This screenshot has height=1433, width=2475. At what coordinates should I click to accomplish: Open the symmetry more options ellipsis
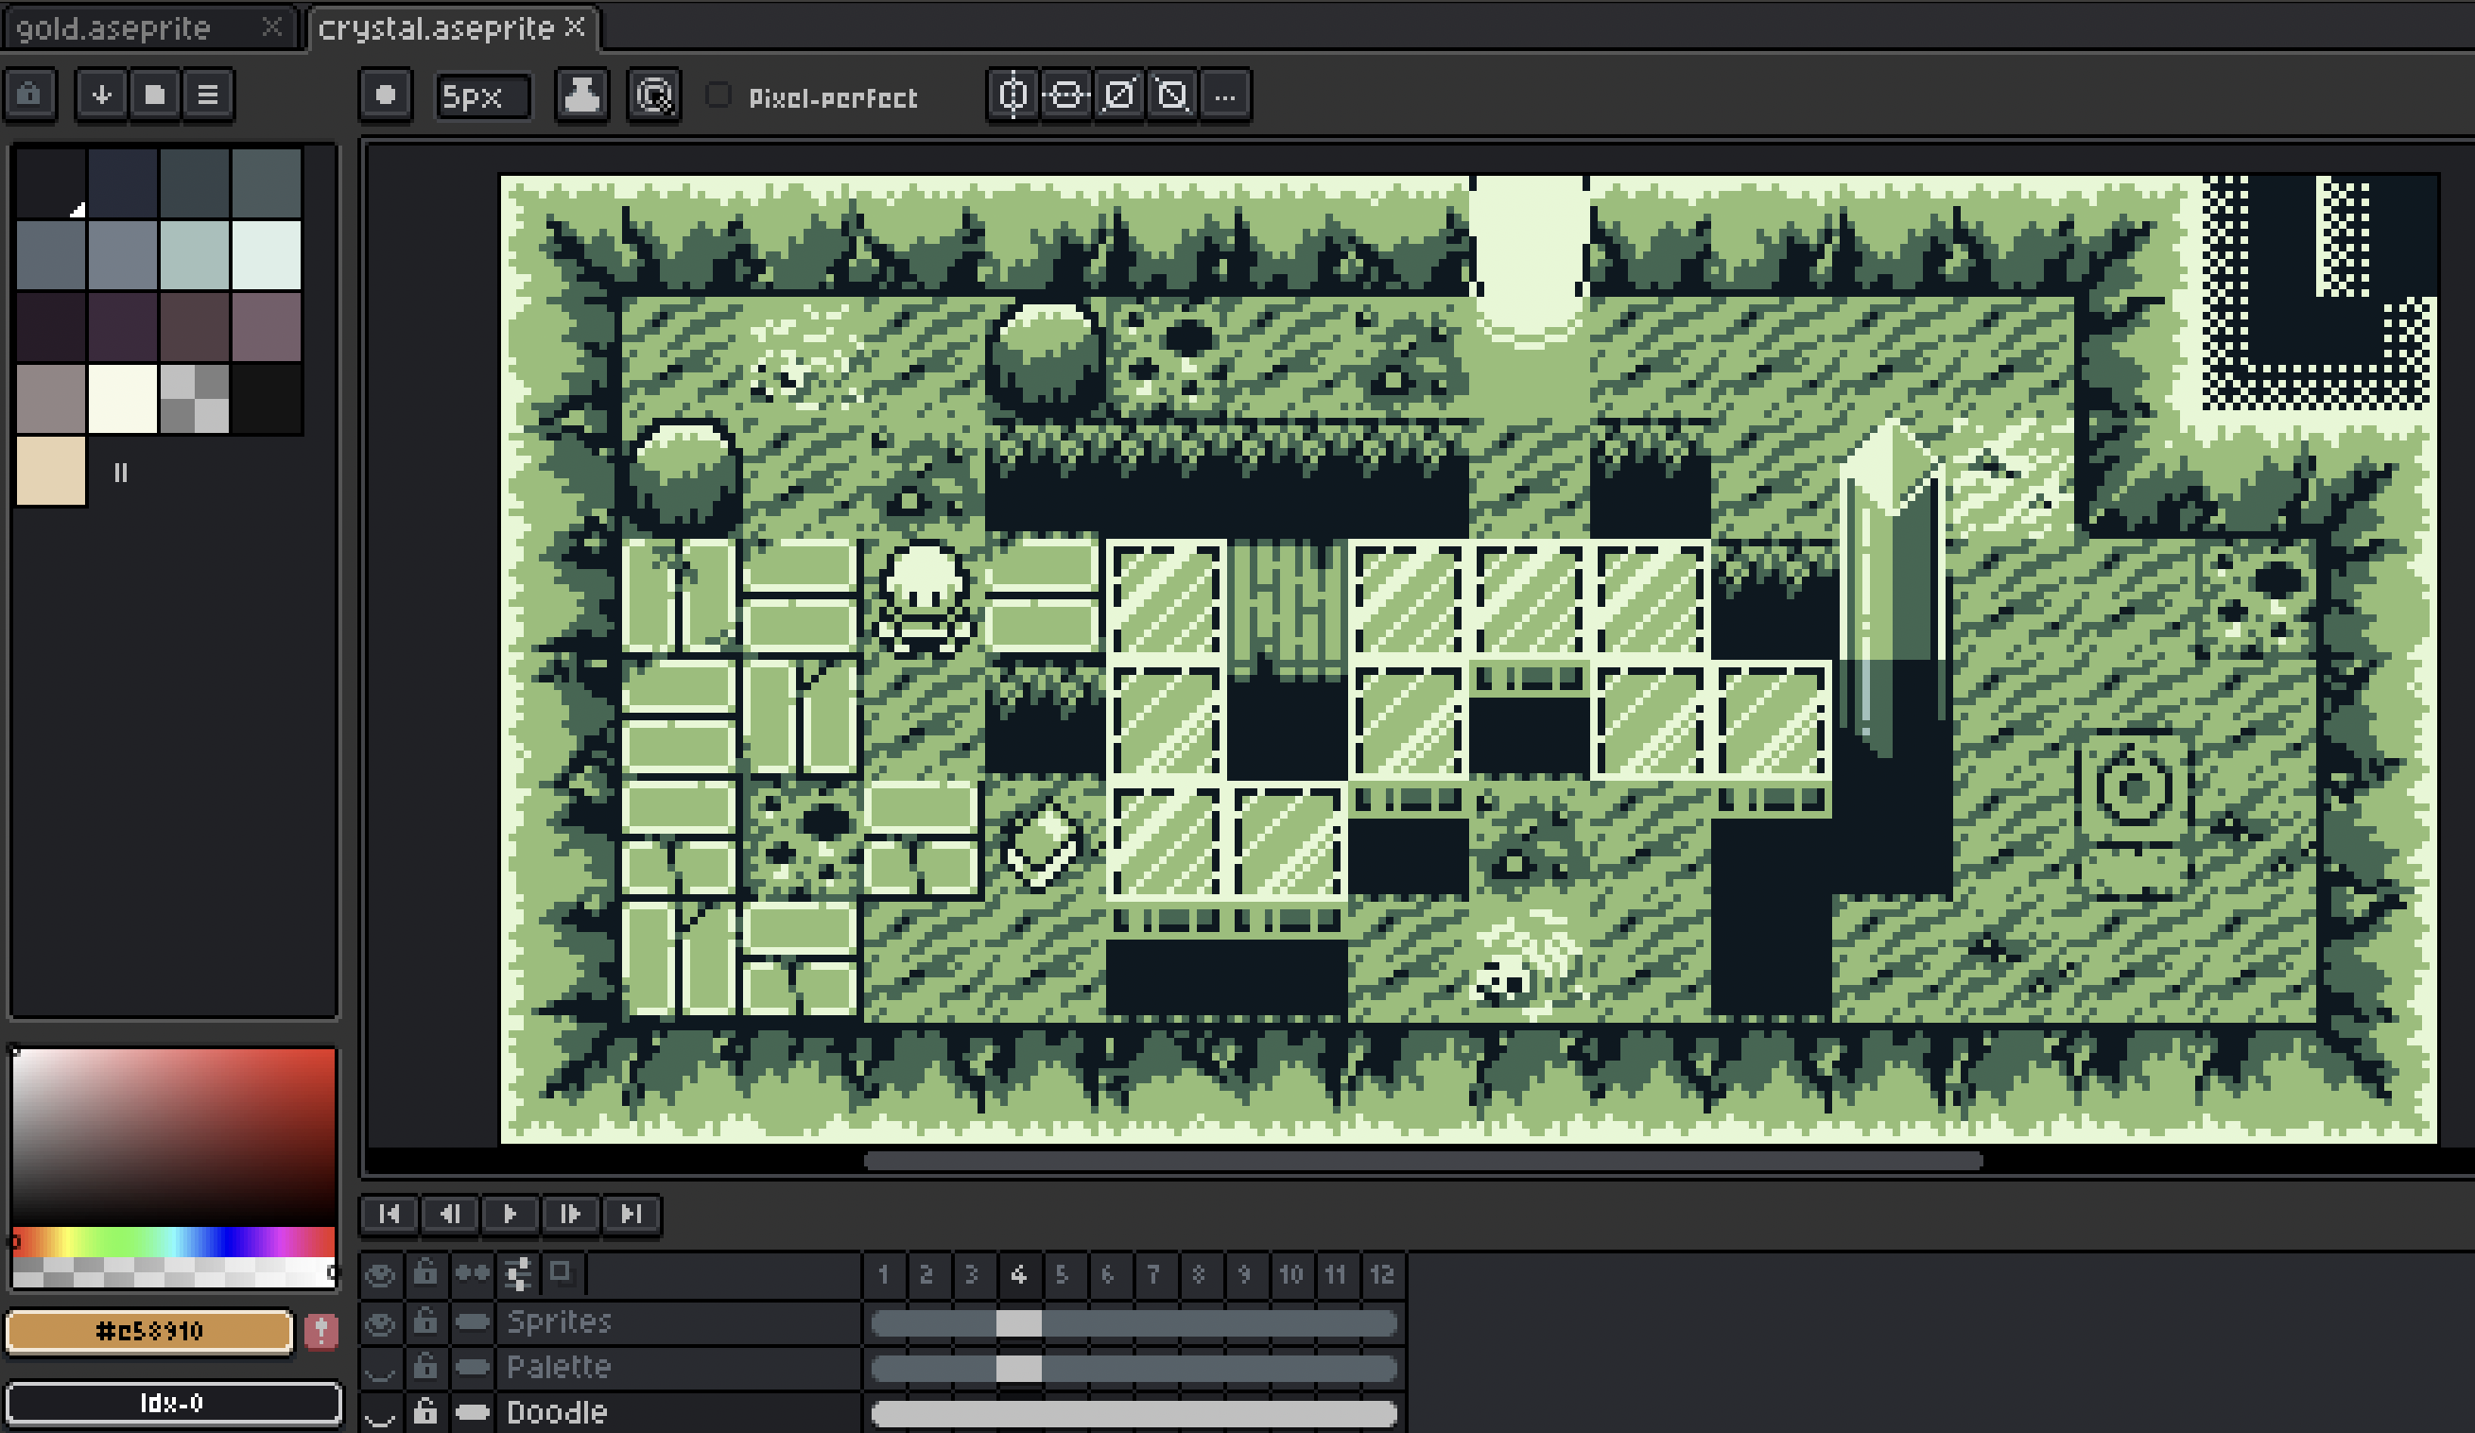(1224, 95)
